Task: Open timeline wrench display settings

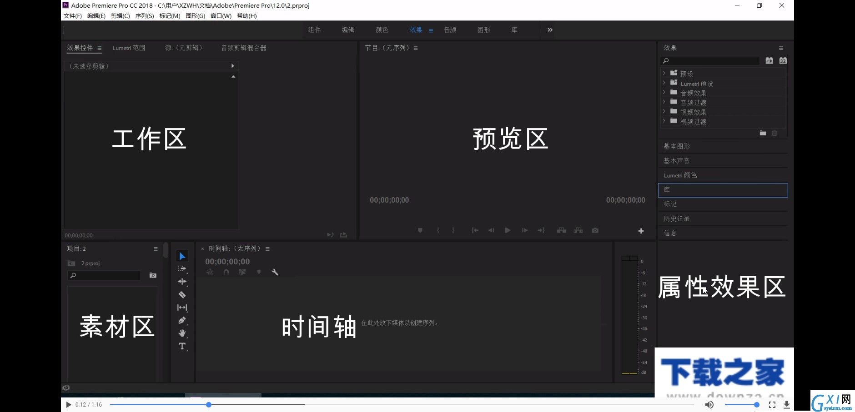Action: pos(275,272)
